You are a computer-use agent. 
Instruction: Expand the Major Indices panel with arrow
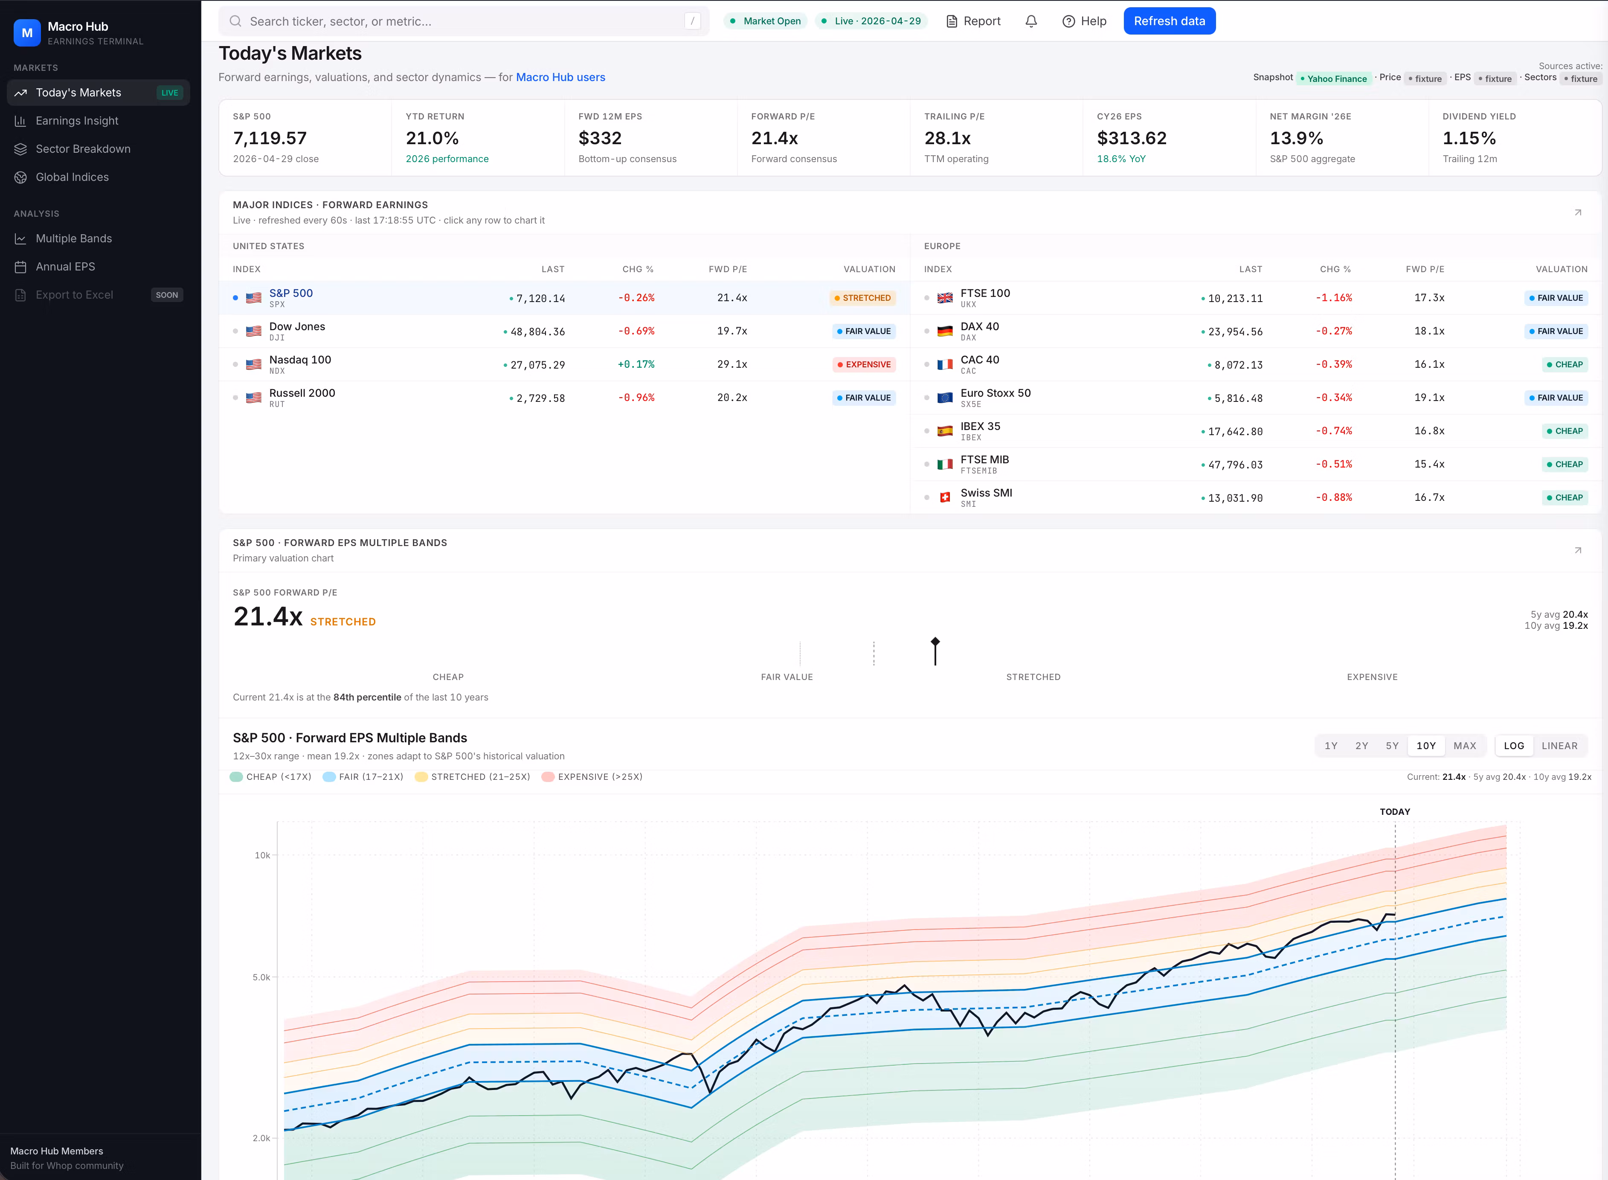[1578, 212]
